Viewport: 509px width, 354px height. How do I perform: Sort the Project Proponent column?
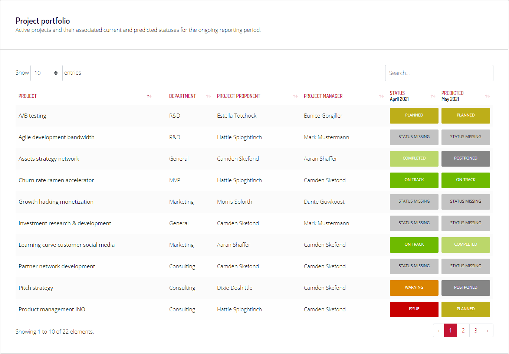click(x=295, y=96)
